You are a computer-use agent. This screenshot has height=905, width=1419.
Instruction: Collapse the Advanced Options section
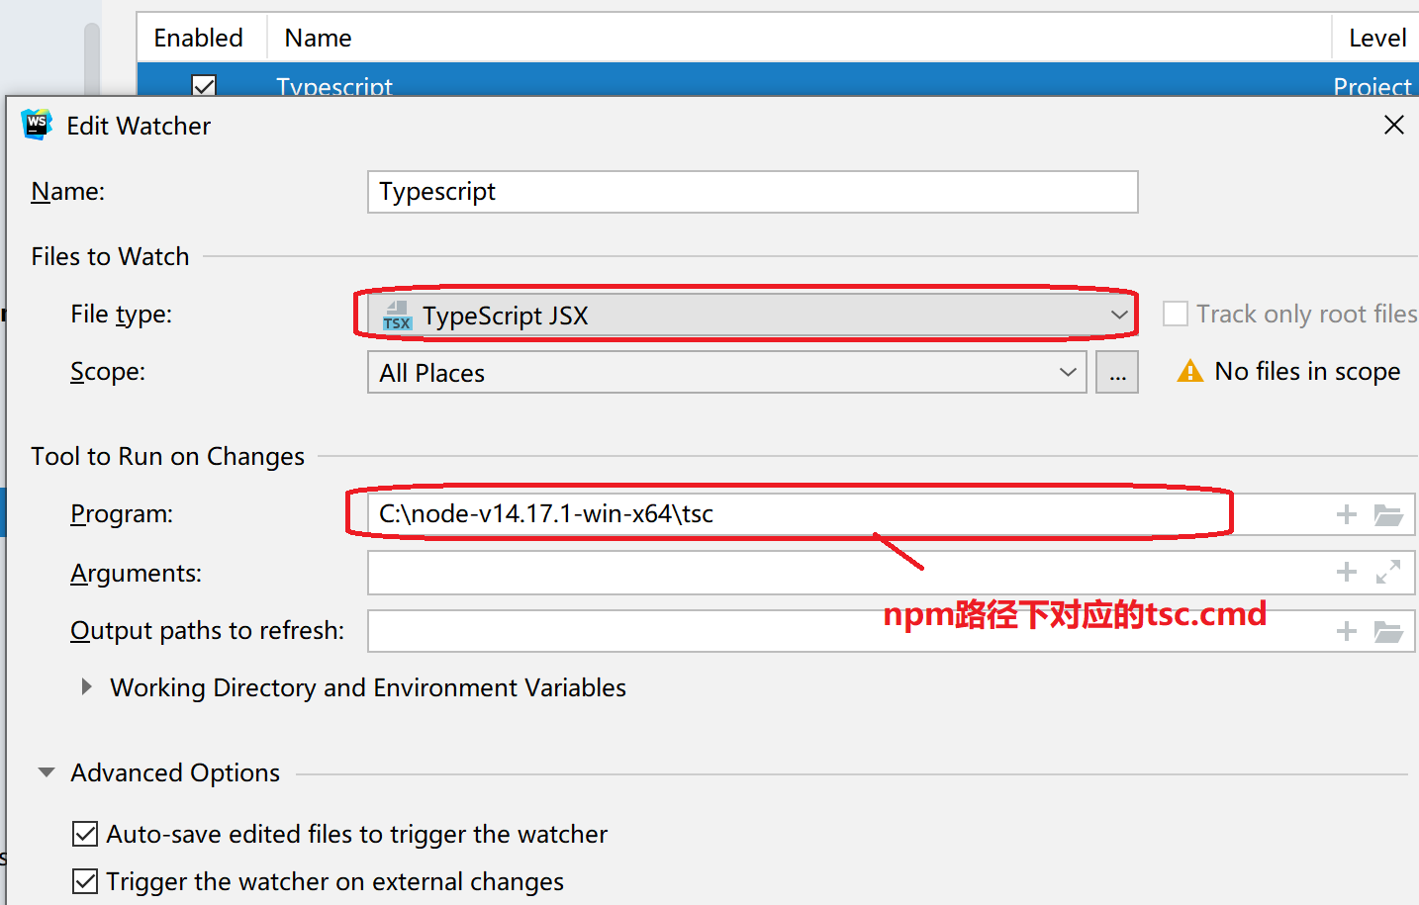click(47, 772)
